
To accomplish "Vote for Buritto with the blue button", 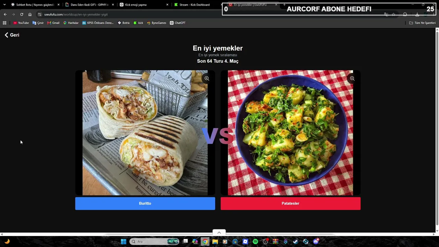I will (x=145, y=203).
